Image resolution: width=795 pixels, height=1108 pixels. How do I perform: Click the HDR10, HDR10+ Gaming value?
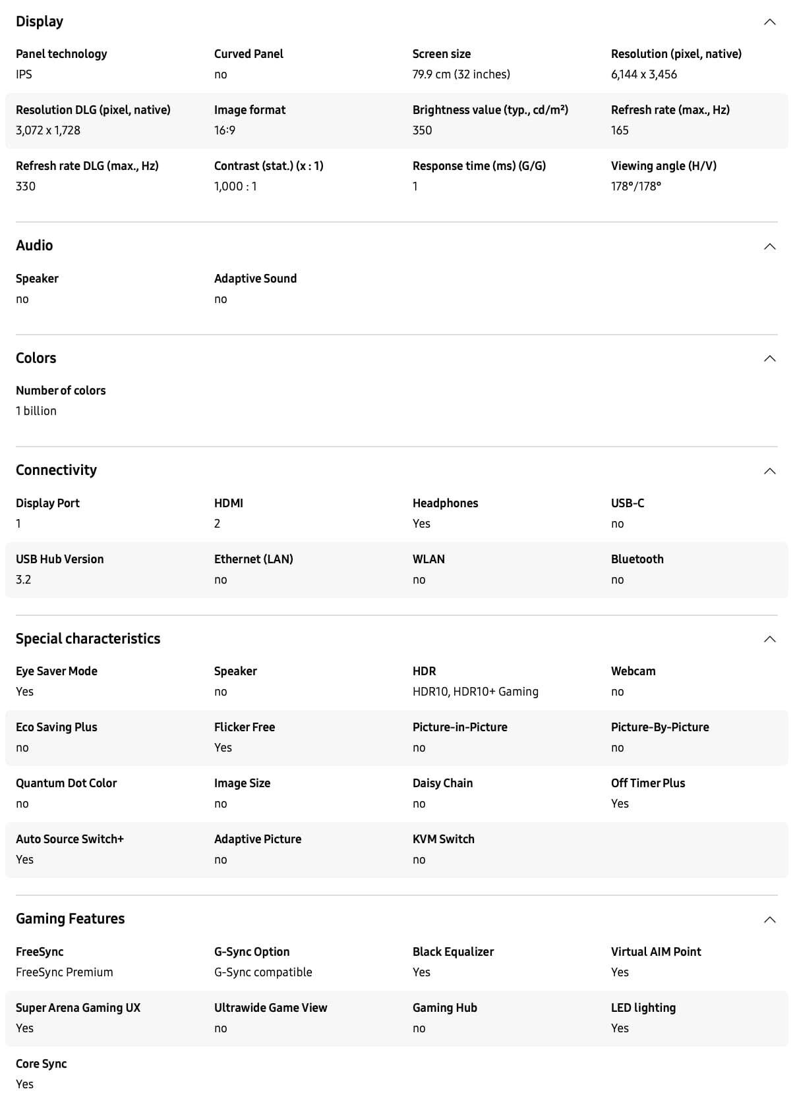click(475, 692)
